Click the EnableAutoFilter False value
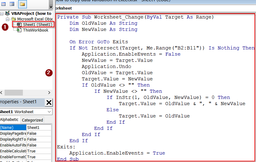 coord(39,145)
